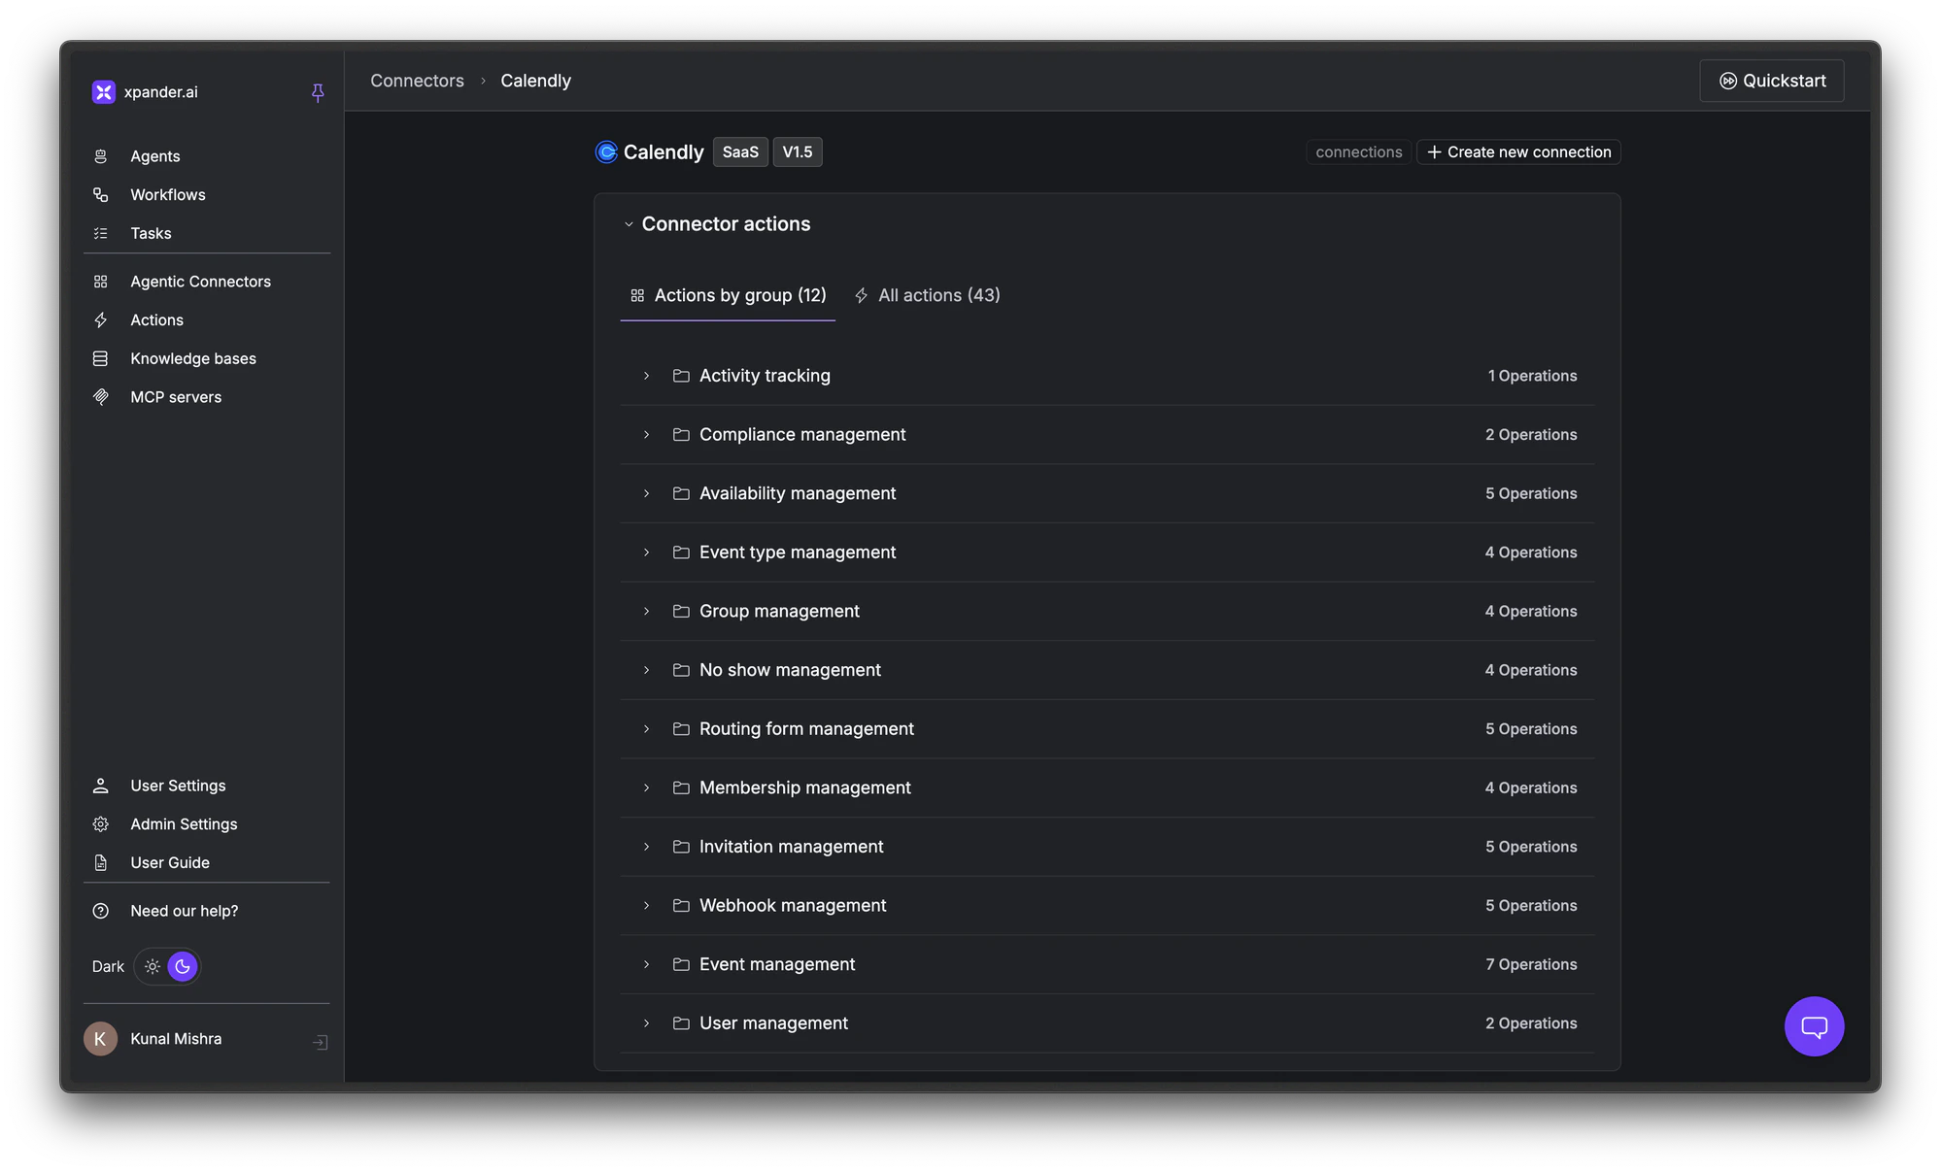
Task: Navigate back via Connectors breadcrumb
Action: [x=417, y=81]
